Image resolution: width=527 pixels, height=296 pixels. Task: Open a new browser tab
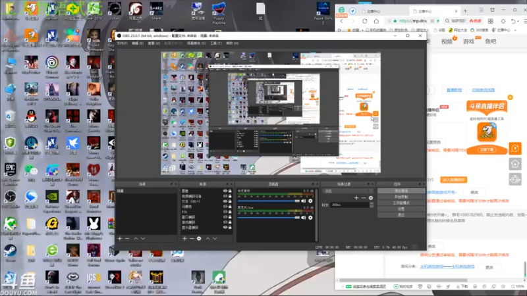pos(466,11)
